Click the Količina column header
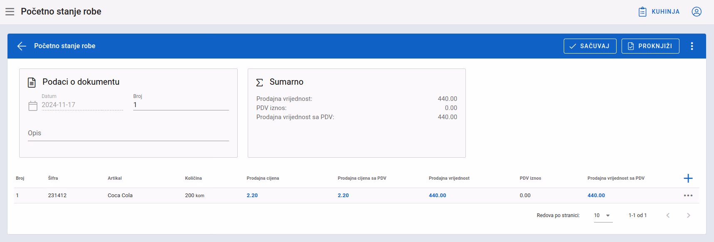 point(193,178)
